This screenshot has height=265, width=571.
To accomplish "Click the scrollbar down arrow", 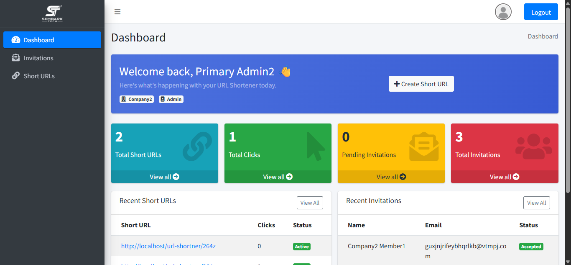I will click(568, 262).
